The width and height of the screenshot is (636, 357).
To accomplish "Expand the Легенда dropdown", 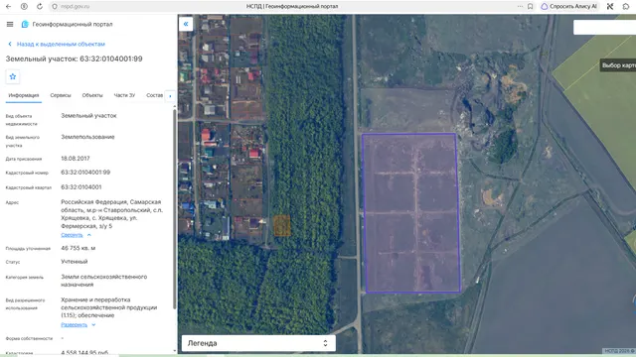I will coord(258,343).
